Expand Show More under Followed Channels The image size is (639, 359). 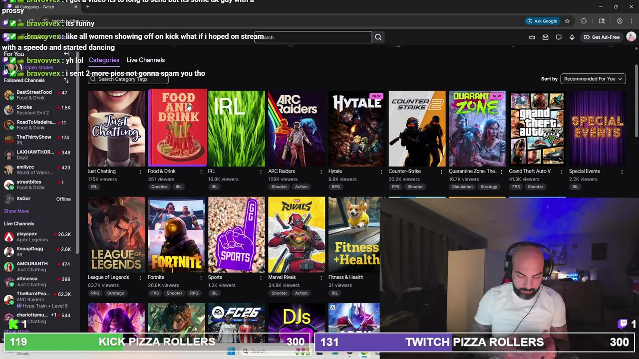(16, 211)
